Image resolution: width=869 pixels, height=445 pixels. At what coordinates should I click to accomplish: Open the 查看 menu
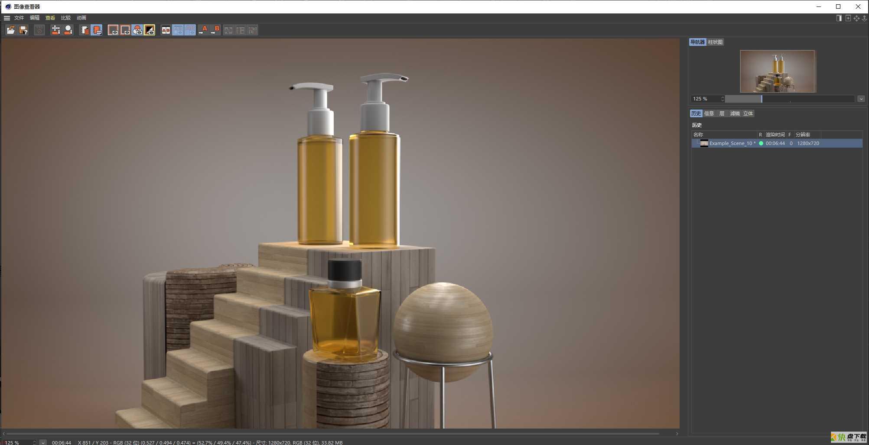tap(50, 18)
